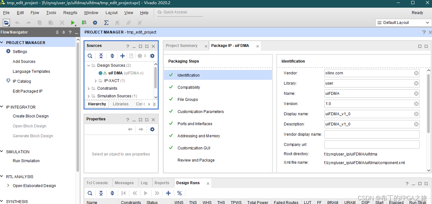The image size is (432, 204).
Task: Expand the Constraints tree node
Action: point(89,88)
